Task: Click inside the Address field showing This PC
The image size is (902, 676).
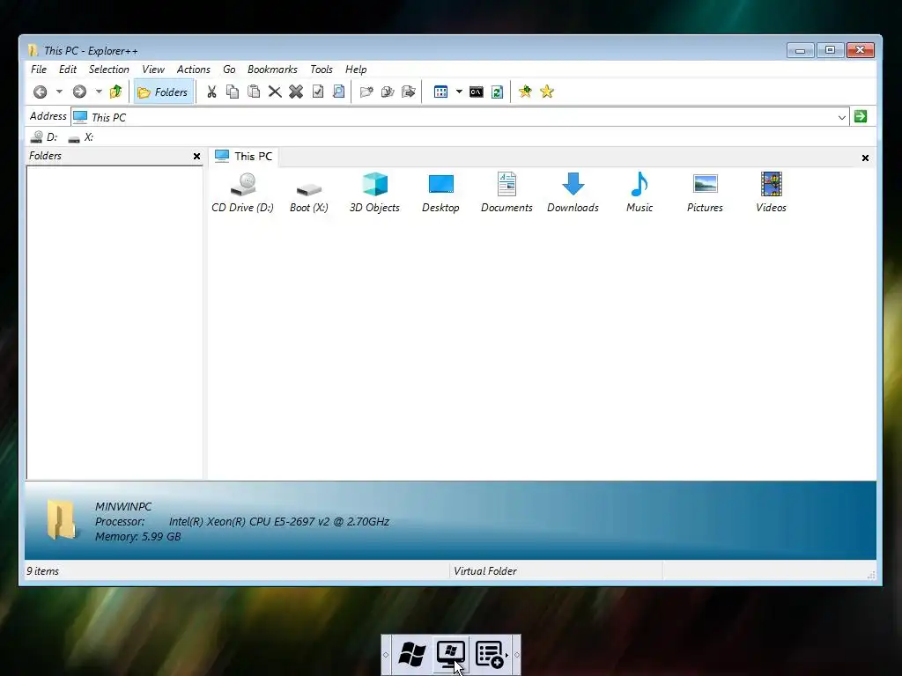Action: (x=460, y=117)
